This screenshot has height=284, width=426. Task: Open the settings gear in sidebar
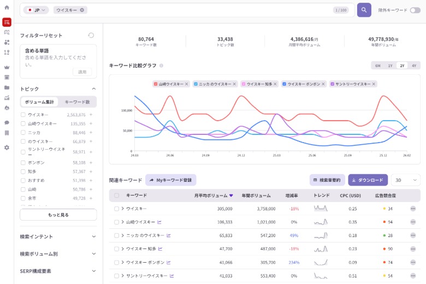[x=7, y=147]
